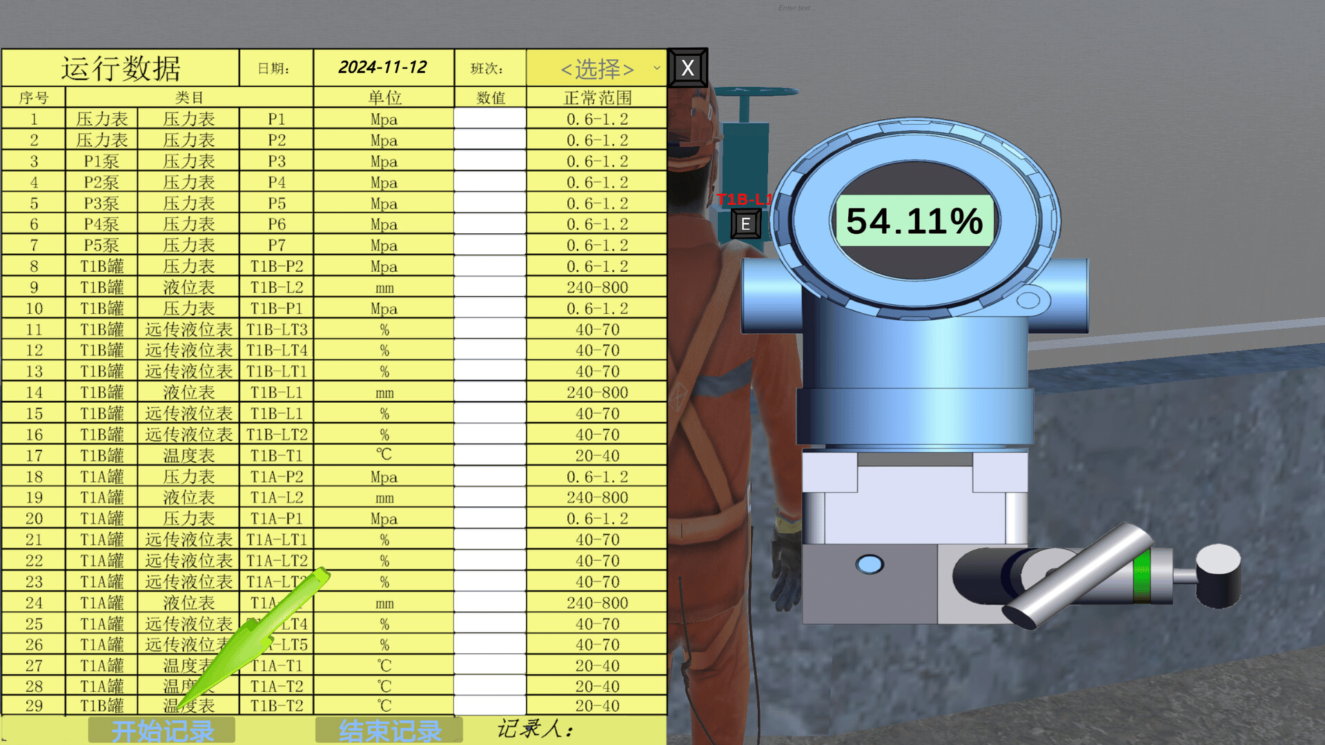Viewport: 1325px width, 745px height.
Task: Click the 2024-11-12 date field
Action: click(383, 68)
